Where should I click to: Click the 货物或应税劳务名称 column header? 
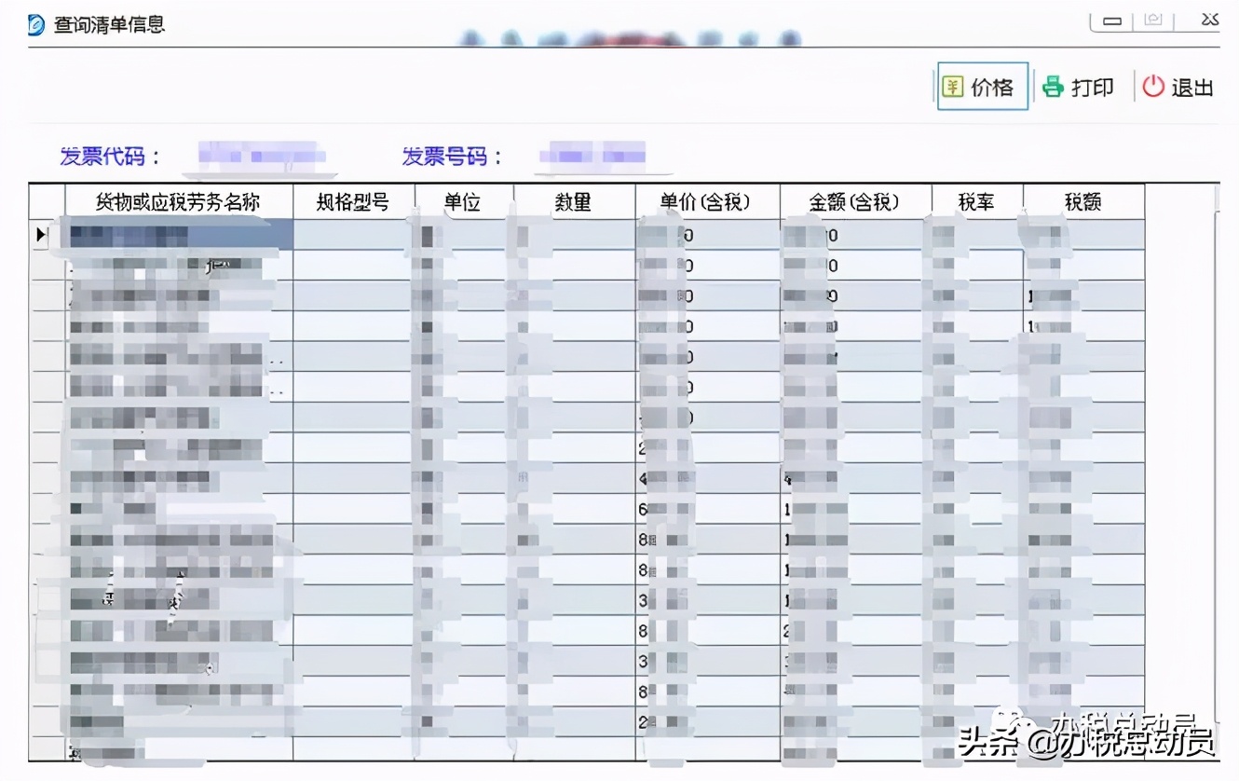177,201
